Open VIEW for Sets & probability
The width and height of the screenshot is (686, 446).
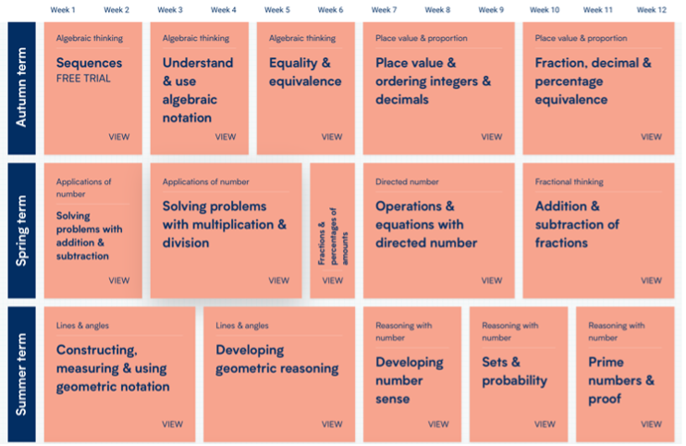coord(545,425)
